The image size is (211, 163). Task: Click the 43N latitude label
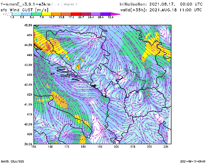pos(30,75)
